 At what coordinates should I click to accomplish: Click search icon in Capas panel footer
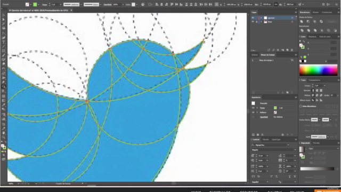coord(273,50)
